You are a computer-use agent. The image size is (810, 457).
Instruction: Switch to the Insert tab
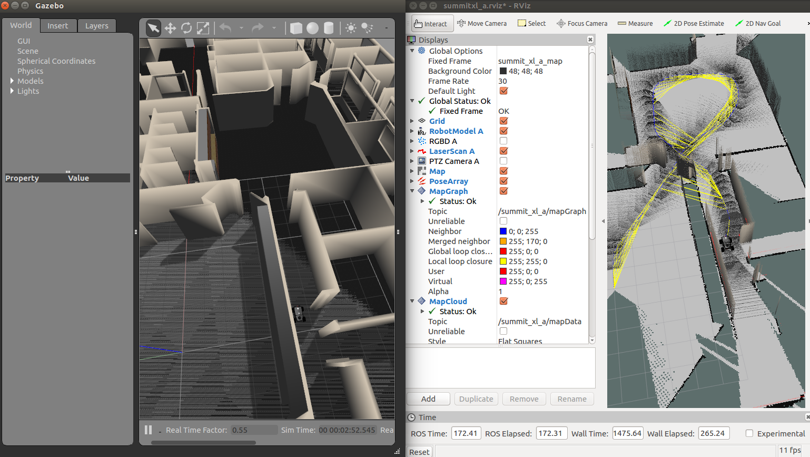tap(57, 26)
